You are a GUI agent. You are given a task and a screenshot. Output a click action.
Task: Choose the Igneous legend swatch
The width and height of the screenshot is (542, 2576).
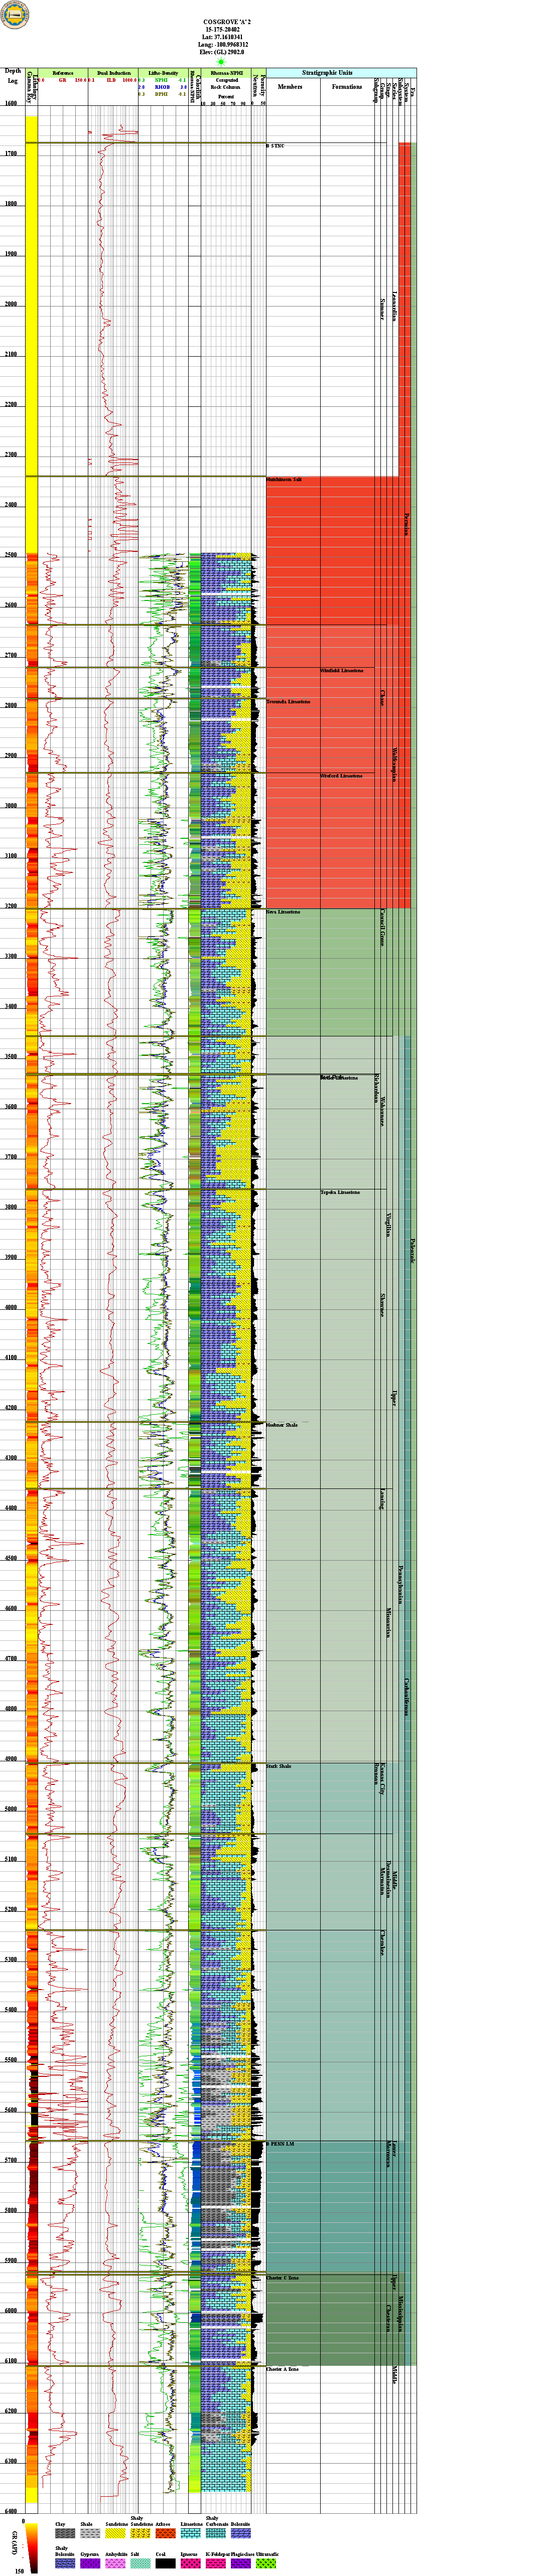click(x=190, y=2564)
